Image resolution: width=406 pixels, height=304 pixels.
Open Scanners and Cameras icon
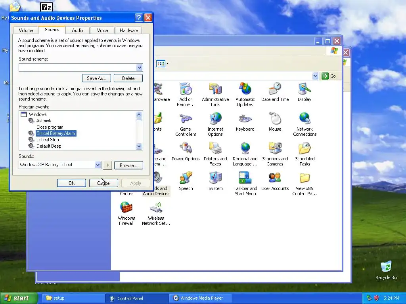tap(275, 154)
